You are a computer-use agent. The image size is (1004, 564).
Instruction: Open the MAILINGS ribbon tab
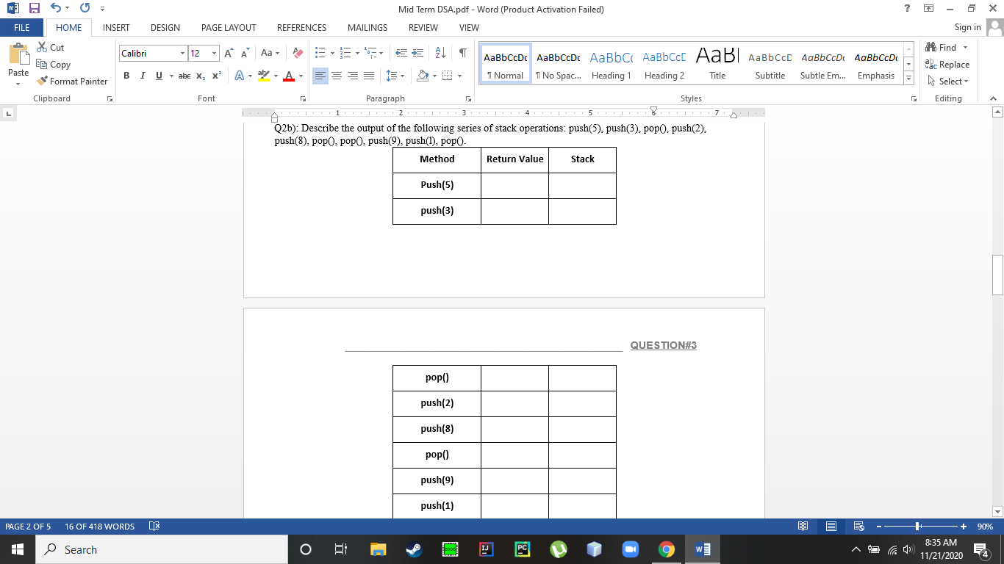tap(367, 27)
